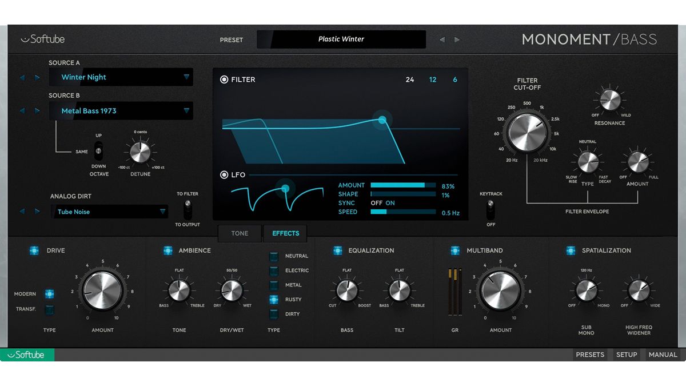The height and width of the screenshot is (386, 686).
Task: Open the Setup button
Action: click(627, 355)
